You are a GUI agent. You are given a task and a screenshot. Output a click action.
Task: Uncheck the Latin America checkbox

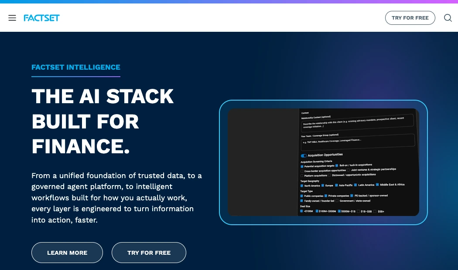(355, 185)
